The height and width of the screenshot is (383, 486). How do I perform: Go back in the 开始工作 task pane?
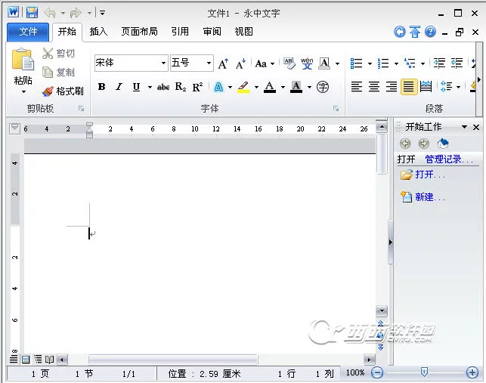click(x=405, y=144)
